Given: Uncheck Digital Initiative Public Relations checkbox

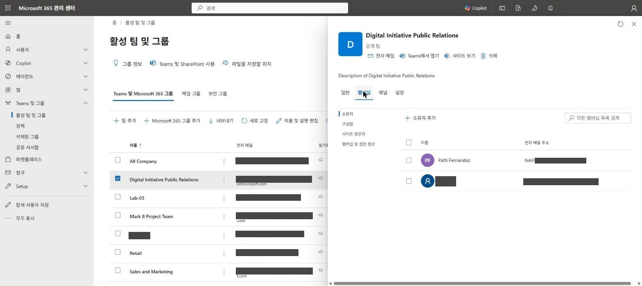Looking at the screenshot, I should 118,178.
